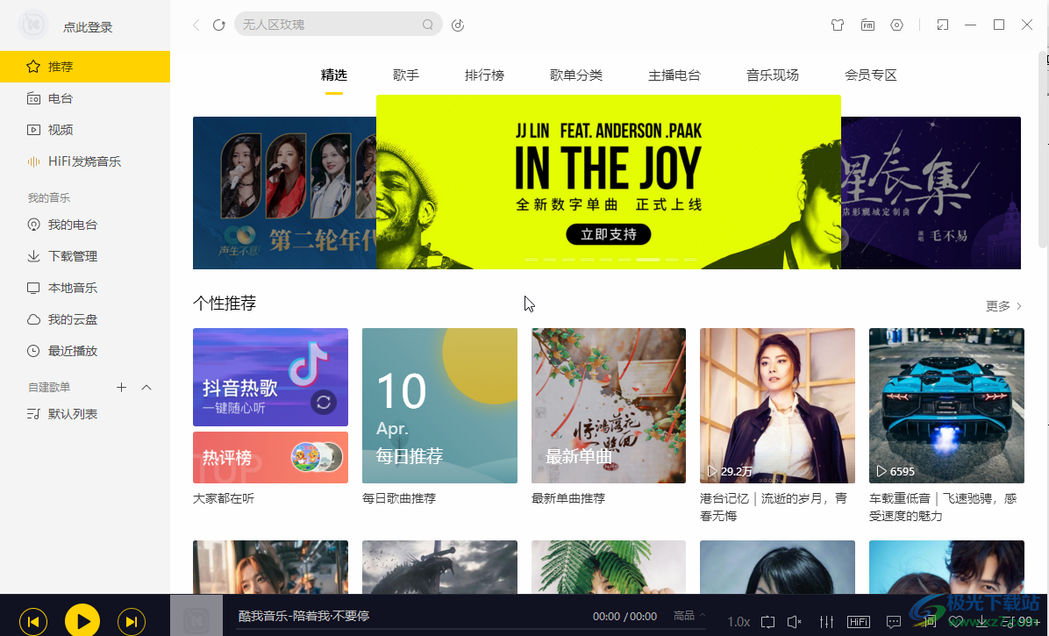The height and width of the screenshot is (636, 1049).
Task: Open settings hexagon icon in title bar
Action: tap(897, 25)
